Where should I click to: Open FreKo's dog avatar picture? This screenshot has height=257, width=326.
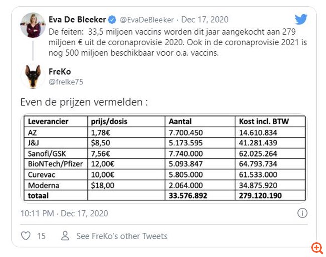click(x=33, y=77)
